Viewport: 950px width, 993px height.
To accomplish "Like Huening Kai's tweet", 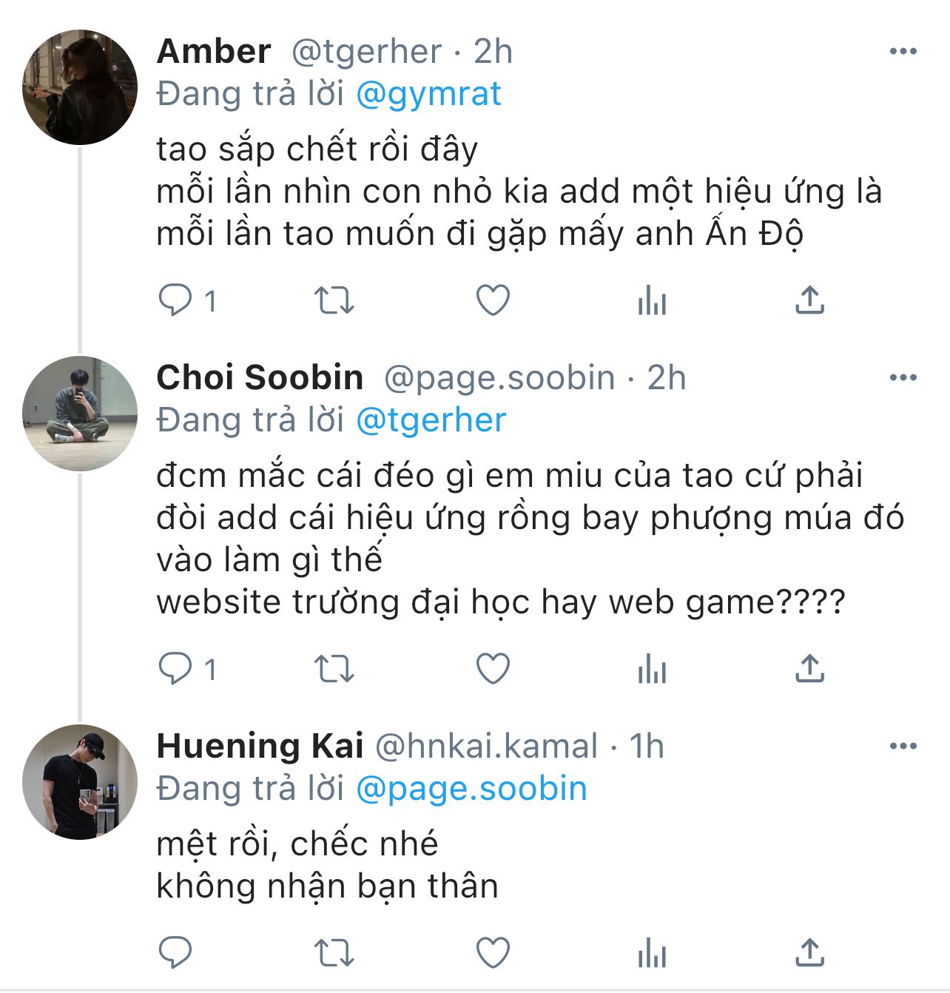I will [x=493, y=952].
